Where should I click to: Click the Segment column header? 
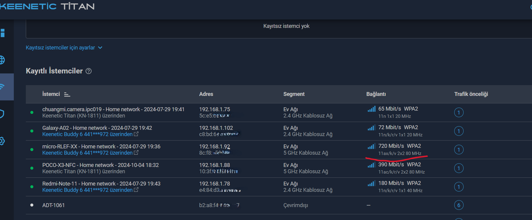[294, 94]
